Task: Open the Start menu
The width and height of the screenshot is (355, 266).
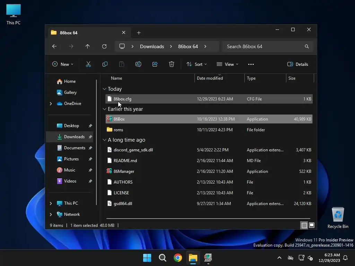Action: coord(147,258)
